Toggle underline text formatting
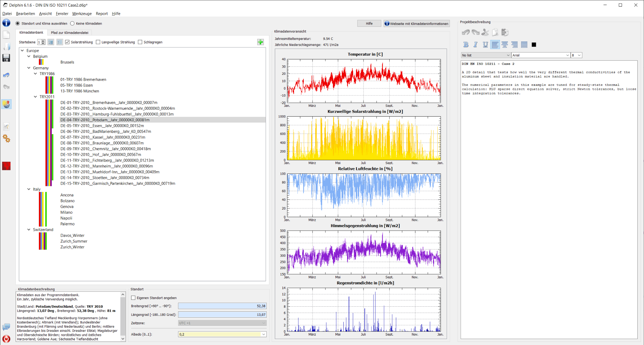The height and width of the screenshot is (345, 644). [x=485, y=45]
